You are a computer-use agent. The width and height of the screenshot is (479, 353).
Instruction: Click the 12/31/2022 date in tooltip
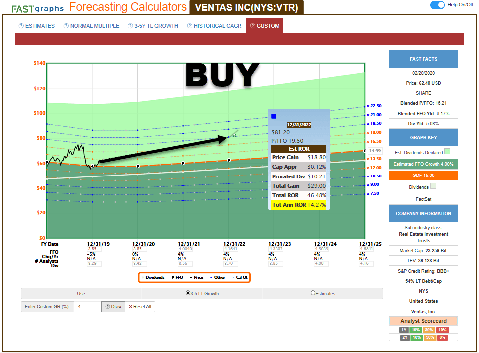[299, 125]
